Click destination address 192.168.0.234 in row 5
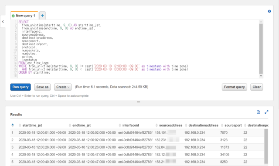 [194, 162]
